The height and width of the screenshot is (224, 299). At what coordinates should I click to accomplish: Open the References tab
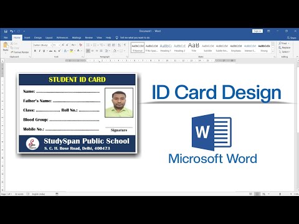[62, 38]
